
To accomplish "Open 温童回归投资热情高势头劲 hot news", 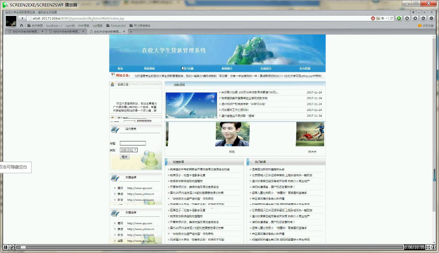I will click(268, 169).
